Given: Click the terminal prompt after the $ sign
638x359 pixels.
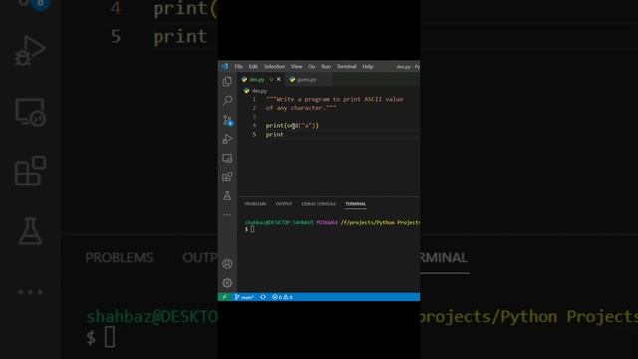Looking at the screenshot, I should coord(252,229).
